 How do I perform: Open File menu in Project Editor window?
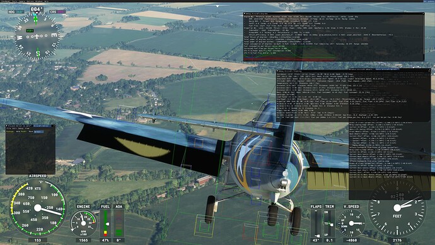(x=9, y=128)
